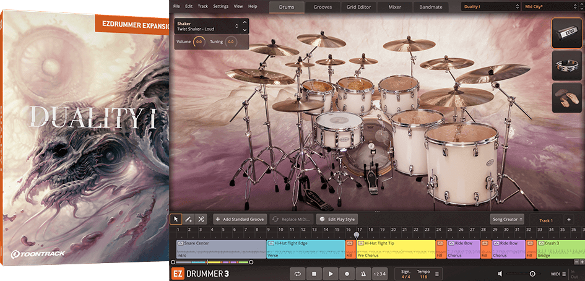
Task: Switch to the Drums tab
Action: point(287,7)
